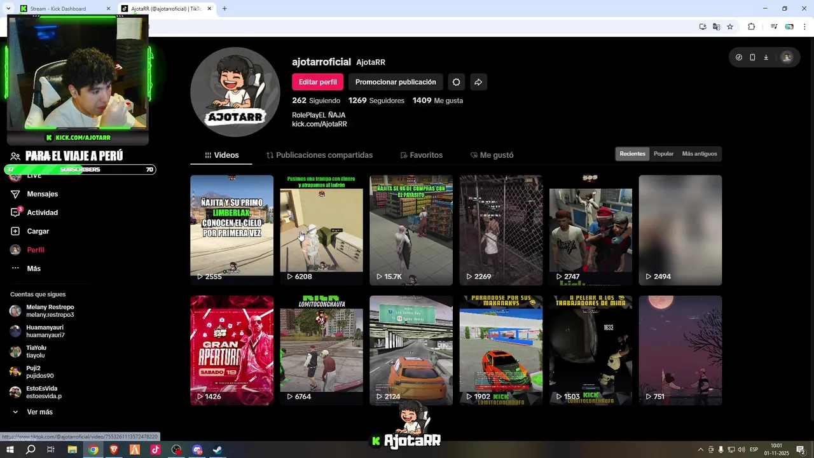Click the AJOTARR profile picture
Viewport: 814px width, 458px height.
coord(235,92)
